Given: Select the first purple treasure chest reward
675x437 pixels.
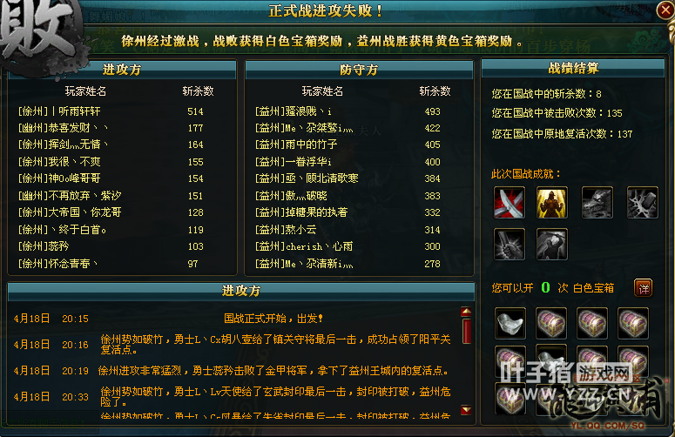Looking at the screenshot, I should (551, 324).
